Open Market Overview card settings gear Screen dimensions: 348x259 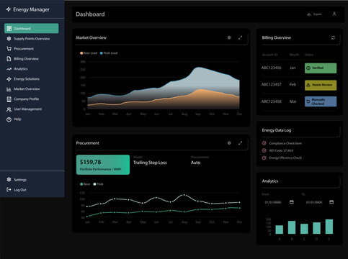pyautogui.click(x=229, y=37)
